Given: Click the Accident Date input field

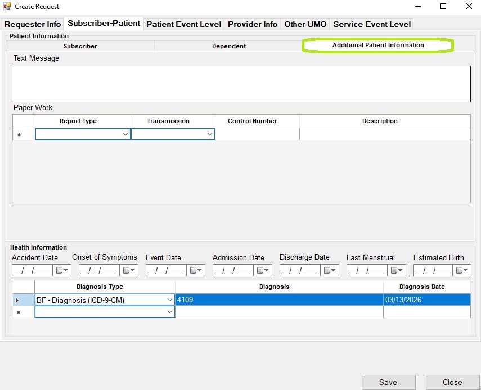Looking at the screenshot, I should [x=32, y=270].
